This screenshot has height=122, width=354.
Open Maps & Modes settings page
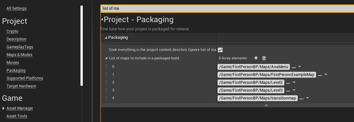point(19,55)
